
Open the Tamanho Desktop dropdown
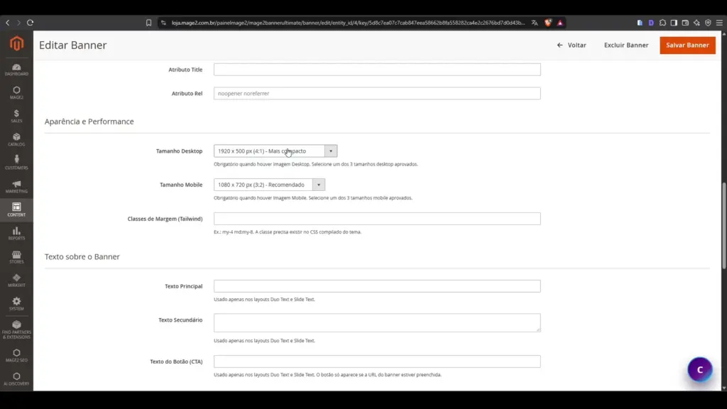pyautogui.click(x=275, y=151)
